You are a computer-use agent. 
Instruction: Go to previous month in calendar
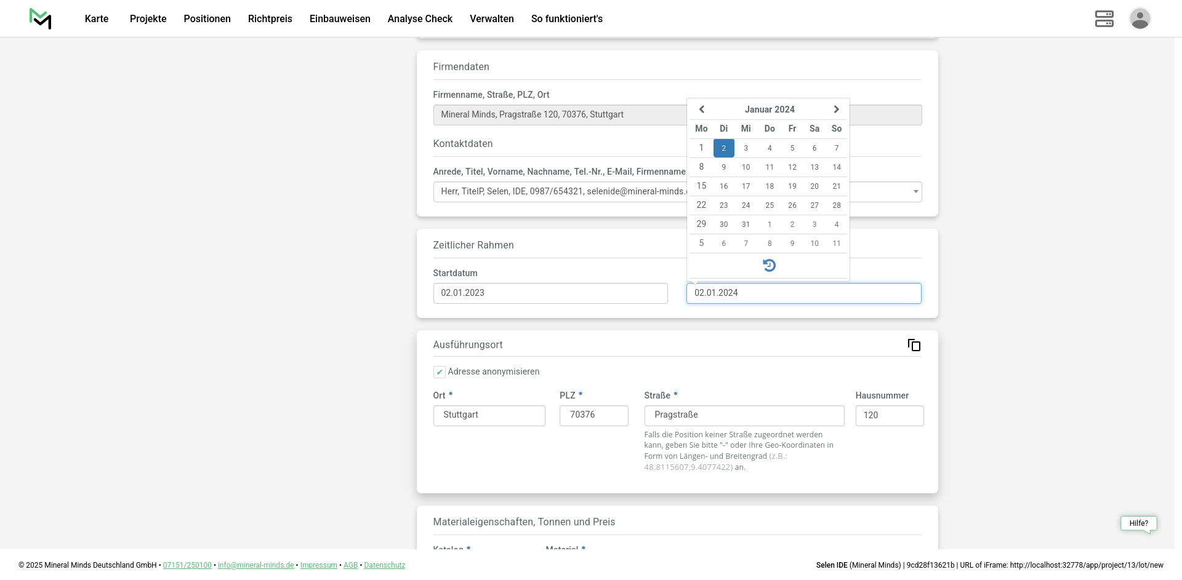click(701, 109)
